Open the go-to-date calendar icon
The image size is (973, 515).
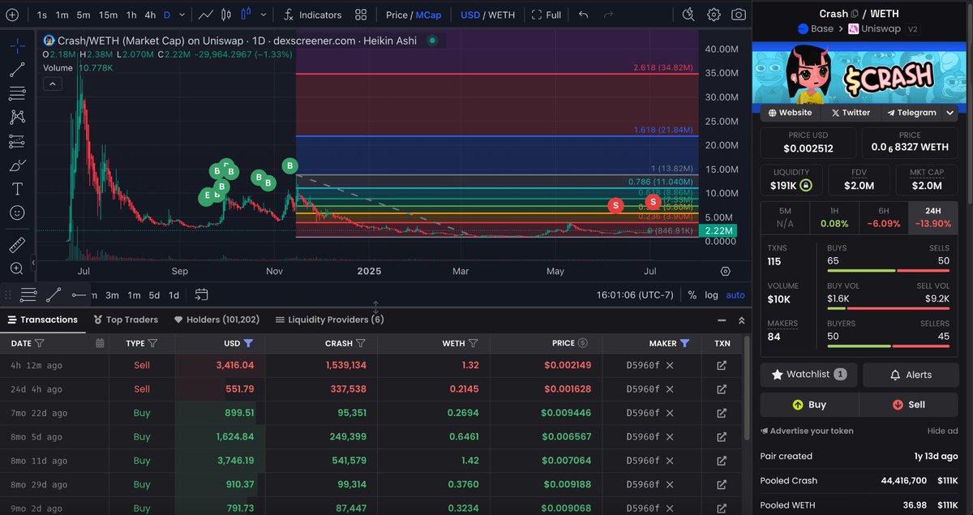pos(202,294)
